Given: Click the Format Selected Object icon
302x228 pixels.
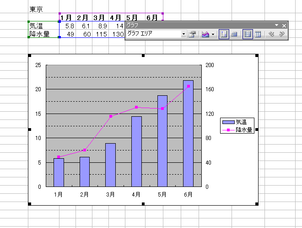Looking at the screenshot, I should 192,34.
